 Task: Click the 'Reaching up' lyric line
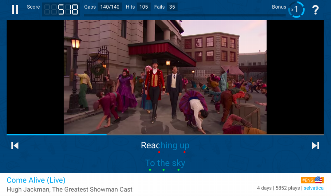[x=165, y=145]
